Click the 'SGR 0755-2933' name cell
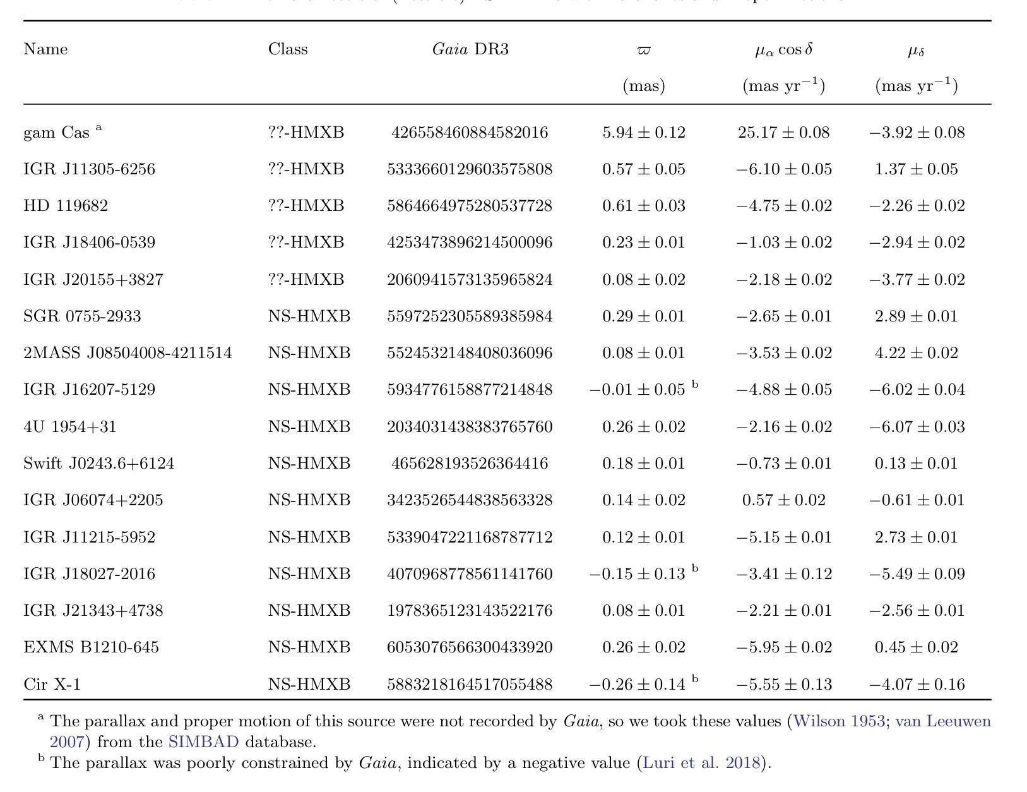 pos(82,316)
